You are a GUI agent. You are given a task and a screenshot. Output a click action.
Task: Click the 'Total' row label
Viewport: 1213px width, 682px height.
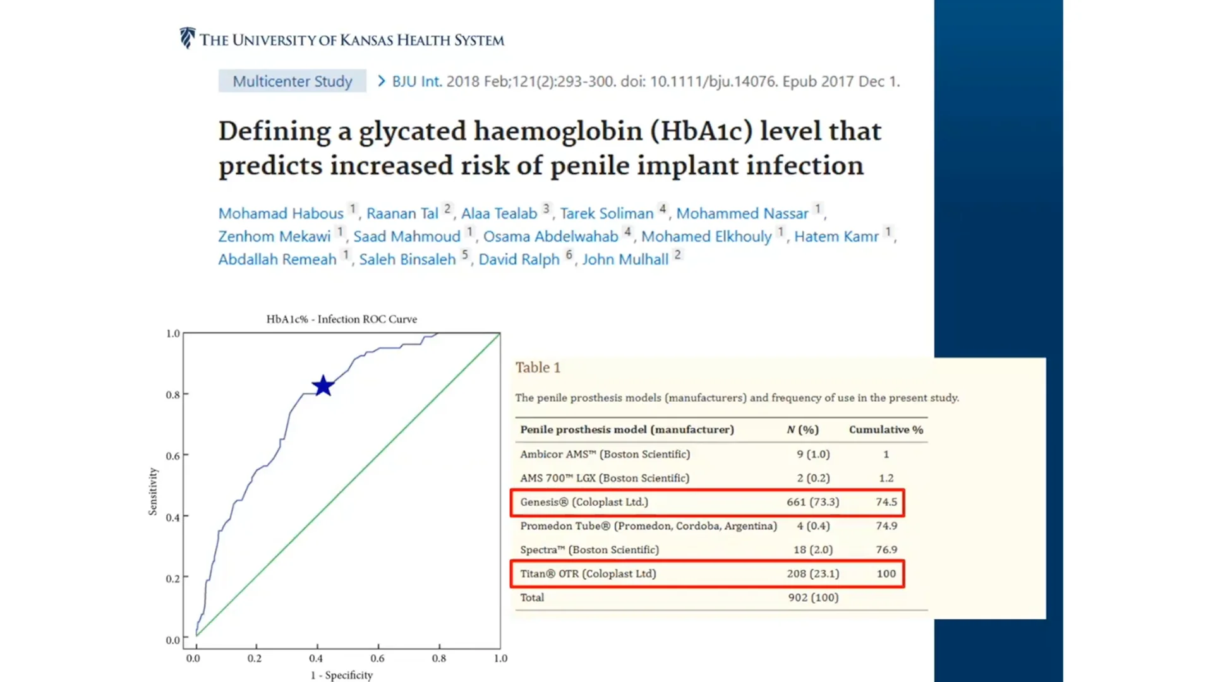(x=532, y=597)
